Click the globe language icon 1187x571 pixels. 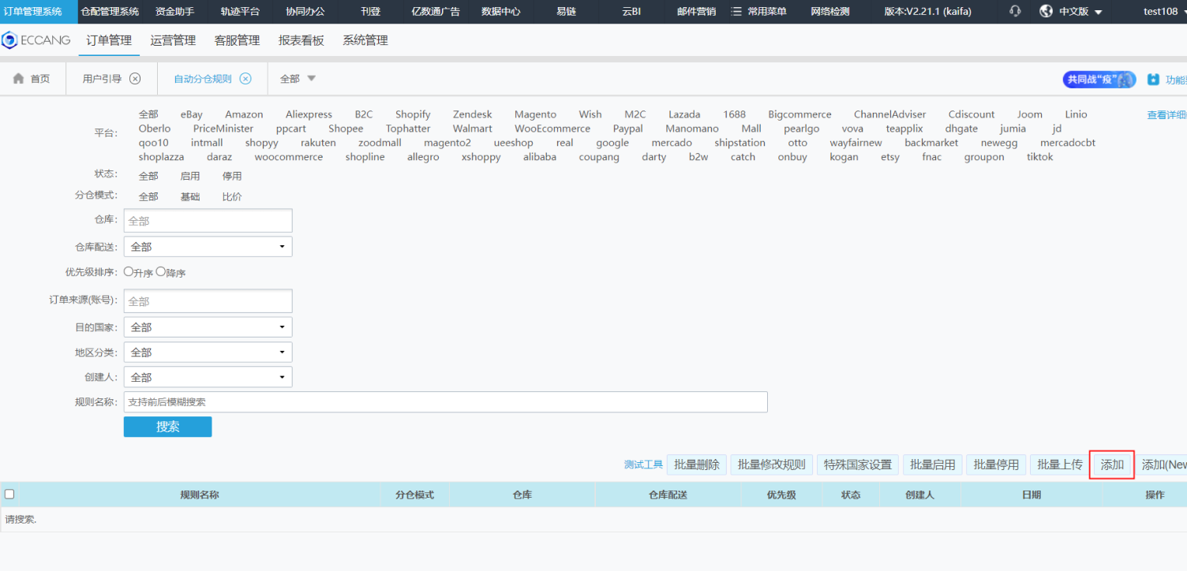coord(1047,11)
